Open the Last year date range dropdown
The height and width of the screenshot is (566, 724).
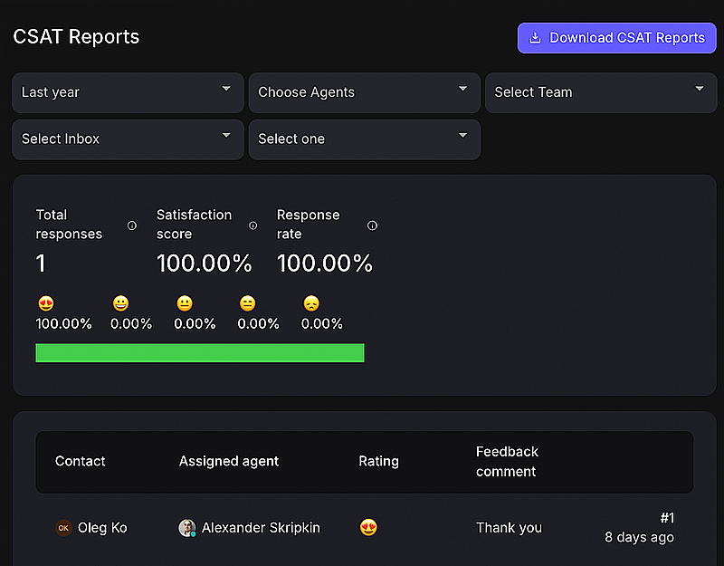[x=128, y=92]
